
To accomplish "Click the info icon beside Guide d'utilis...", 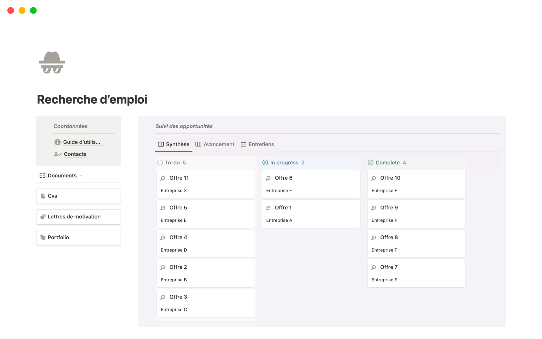I will (x=57, y=142).
